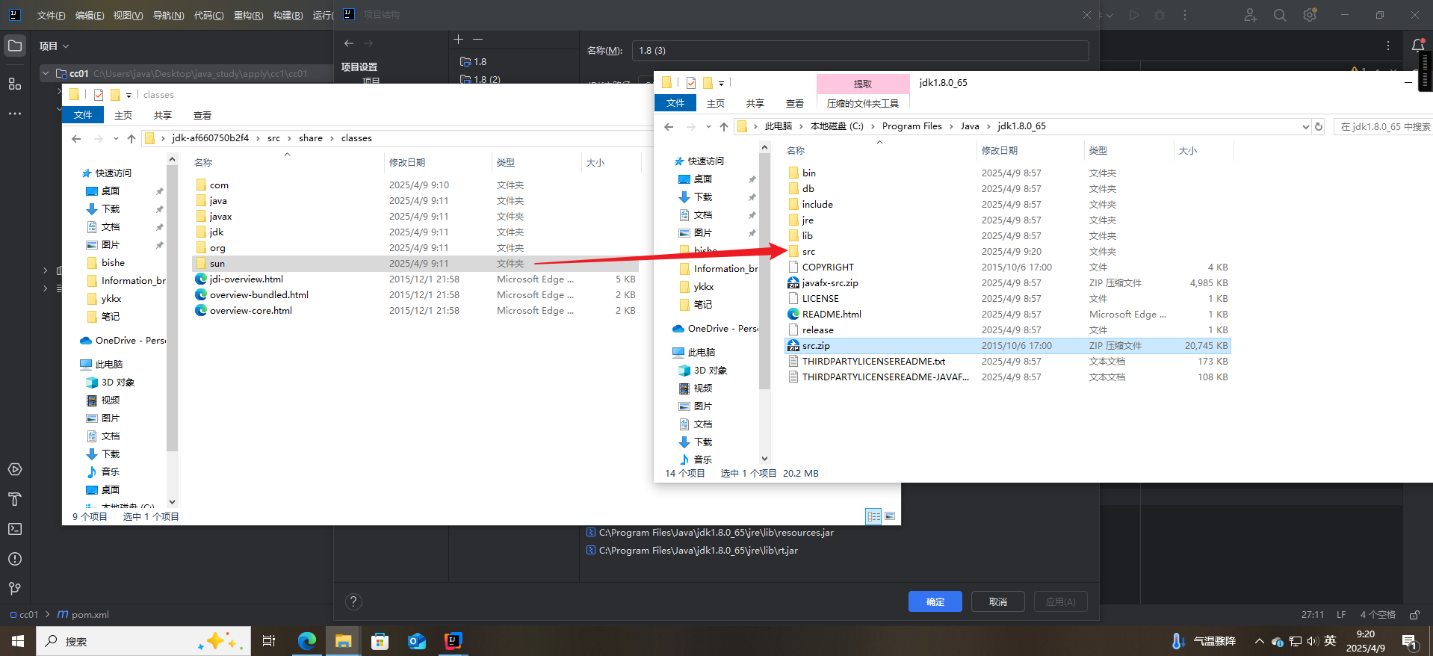Click OneDrive in classes window navigation pane
Viewport: 1433px width, 656px height.
pos(123,340)
